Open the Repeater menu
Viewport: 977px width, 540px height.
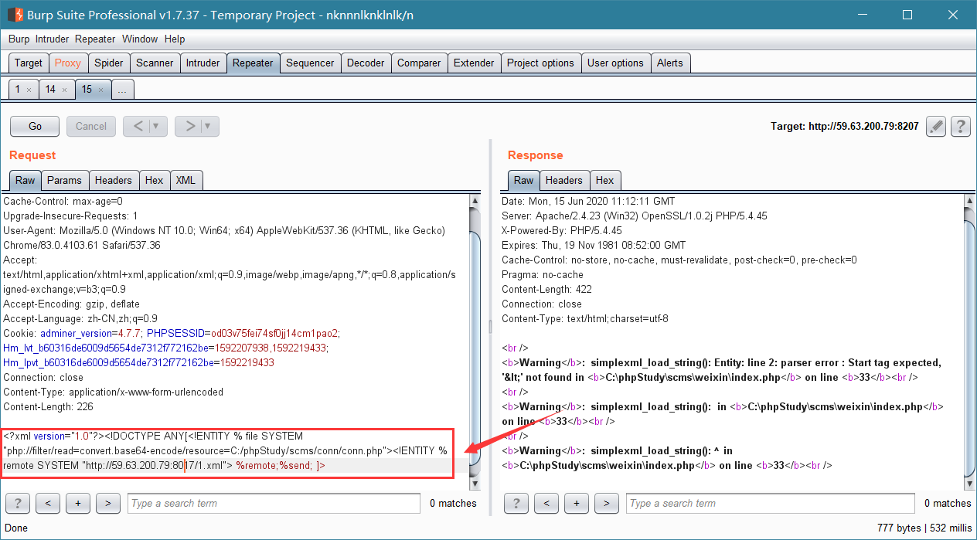(x=95, y=39)
